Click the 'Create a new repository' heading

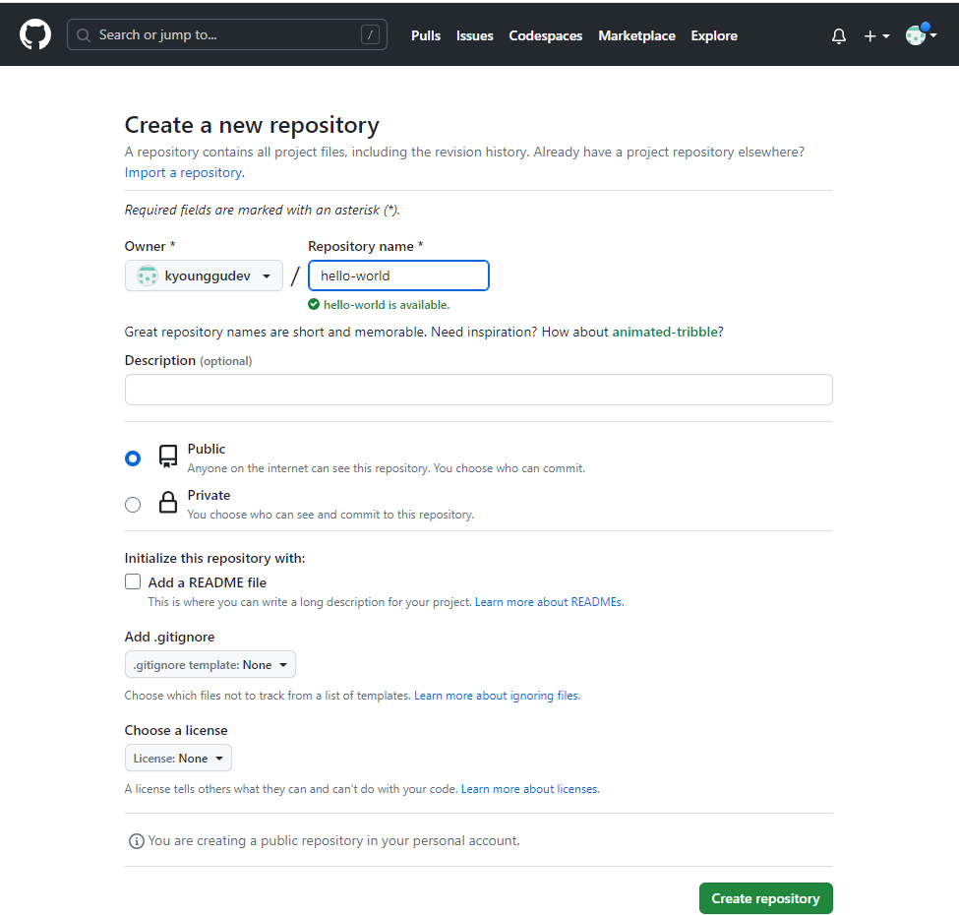252,125
